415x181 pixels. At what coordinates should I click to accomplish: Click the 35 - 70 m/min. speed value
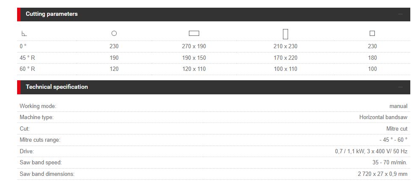click(x=390, y=162)
